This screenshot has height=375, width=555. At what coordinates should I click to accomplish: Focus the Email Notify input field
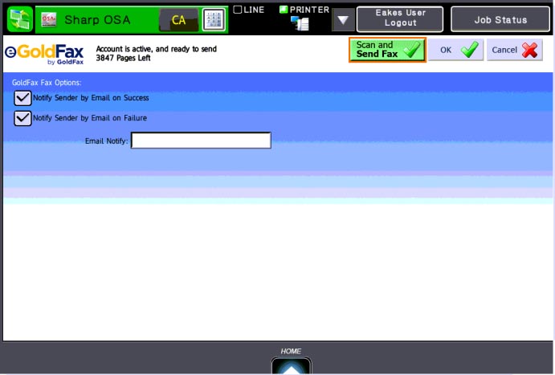(x=201, y=141)
